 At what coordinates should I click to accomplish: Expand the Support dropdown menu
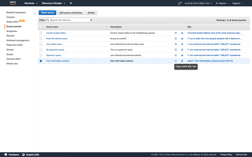[238, 3]
